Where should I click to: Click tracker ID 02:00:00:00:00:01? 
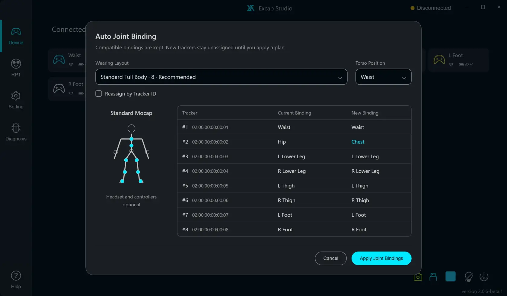coord(210,127)
